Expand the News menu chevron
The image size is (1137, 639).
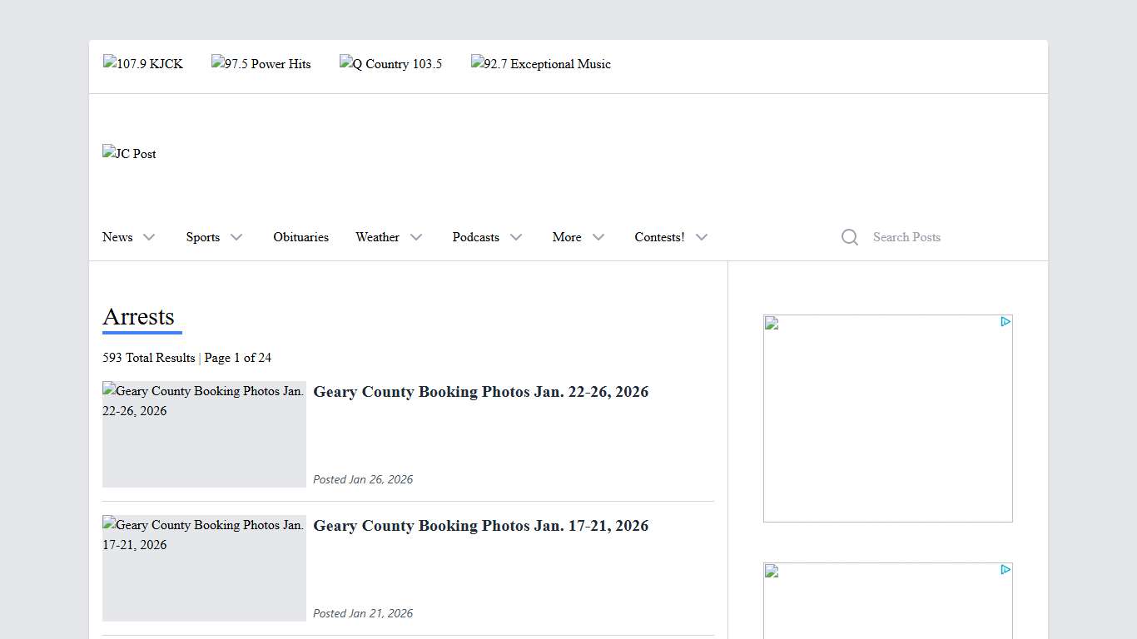pos(149,237)
